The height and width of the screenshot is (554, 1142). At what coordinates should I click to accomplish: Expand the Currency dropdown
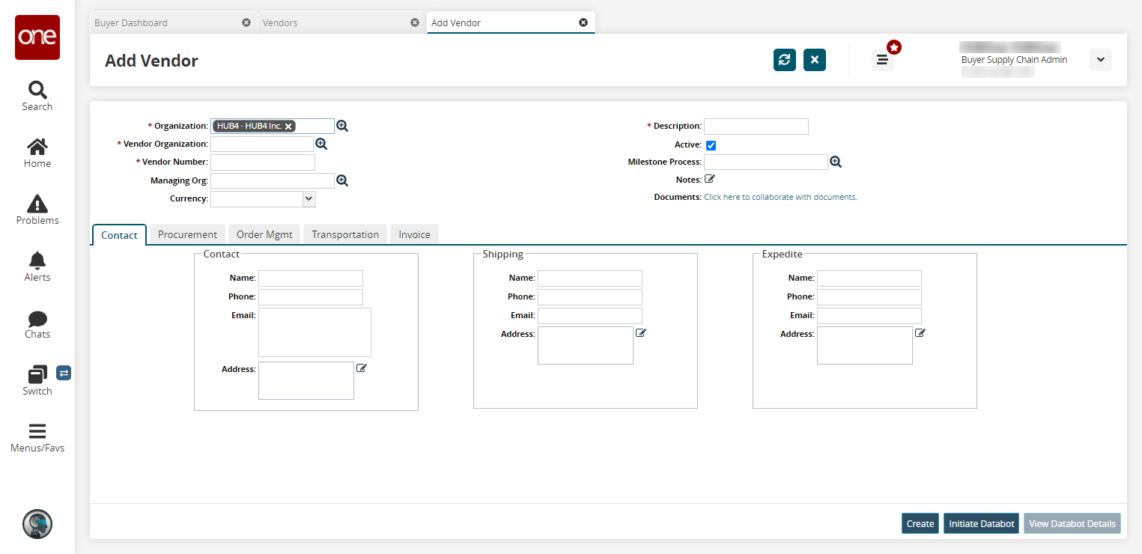[x=309, y=198]
